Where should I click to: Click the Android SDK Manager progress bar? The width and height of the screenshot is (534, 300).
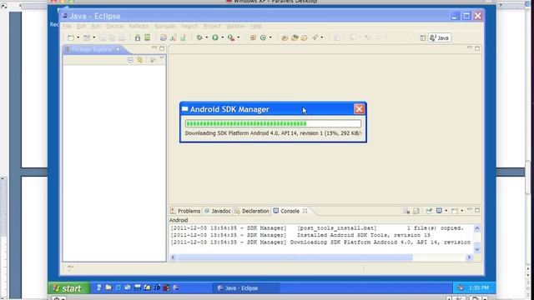click(273, 123)
